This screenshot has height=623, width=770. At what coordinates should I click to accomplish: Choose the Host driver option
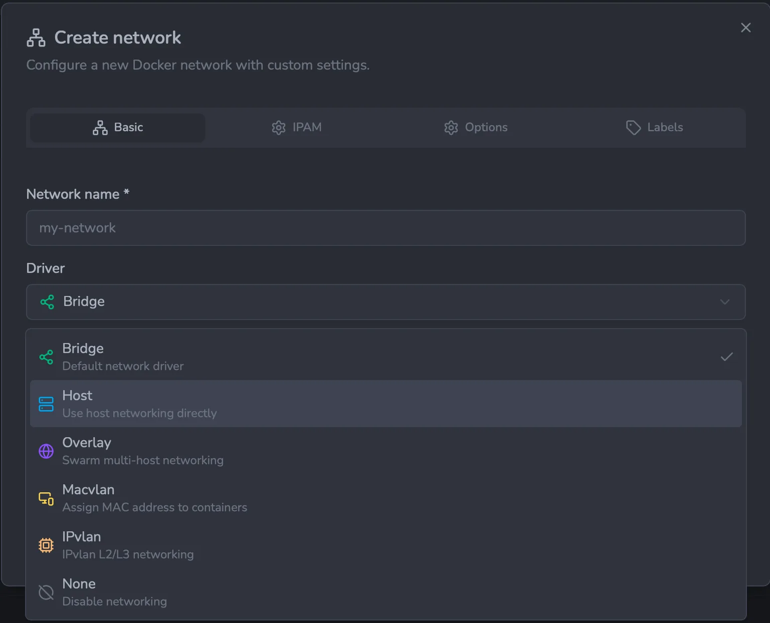pyautogui.click(x=386, y=404)
